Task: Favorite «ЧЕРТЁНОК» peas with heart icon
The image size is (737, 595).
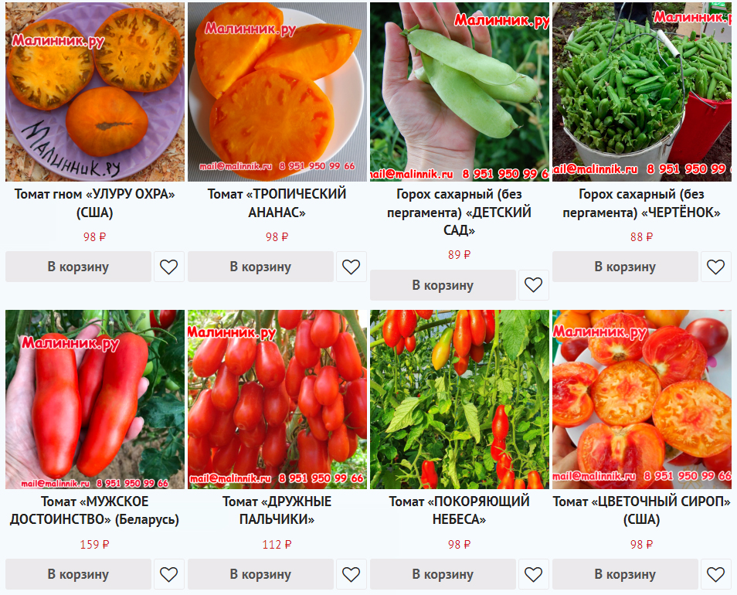Action: click(716, 267)
